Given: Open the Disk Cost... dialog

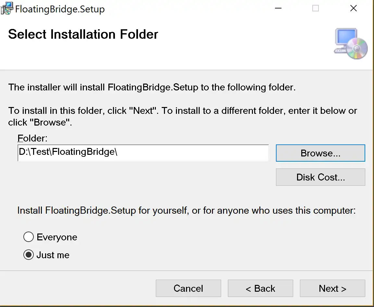Looking at the screenshot, I should pos(320,177).
